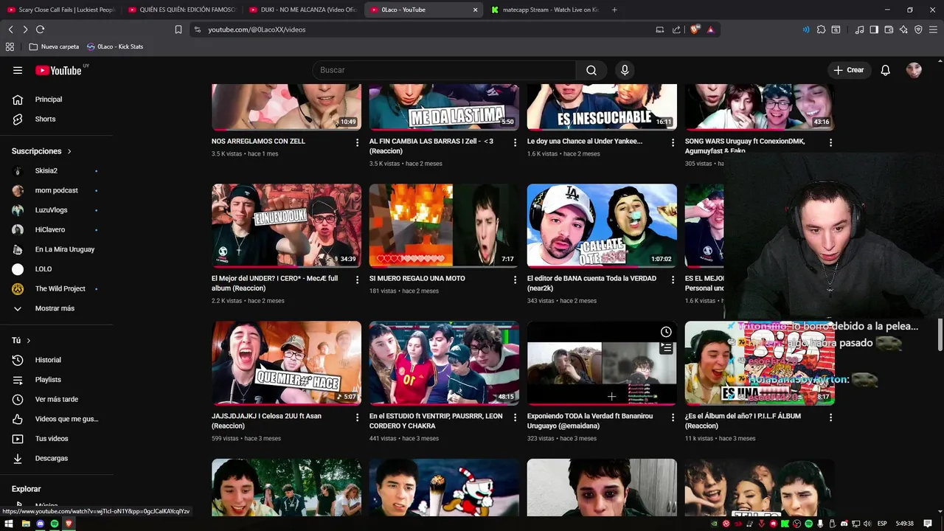944x531 pixels.
Task: Click the Crear button
Action: 848,70
